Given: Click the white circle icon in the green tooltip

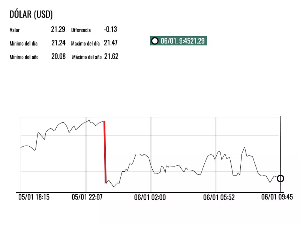Looking at the screenshot, I should click(x=155, y=41).
